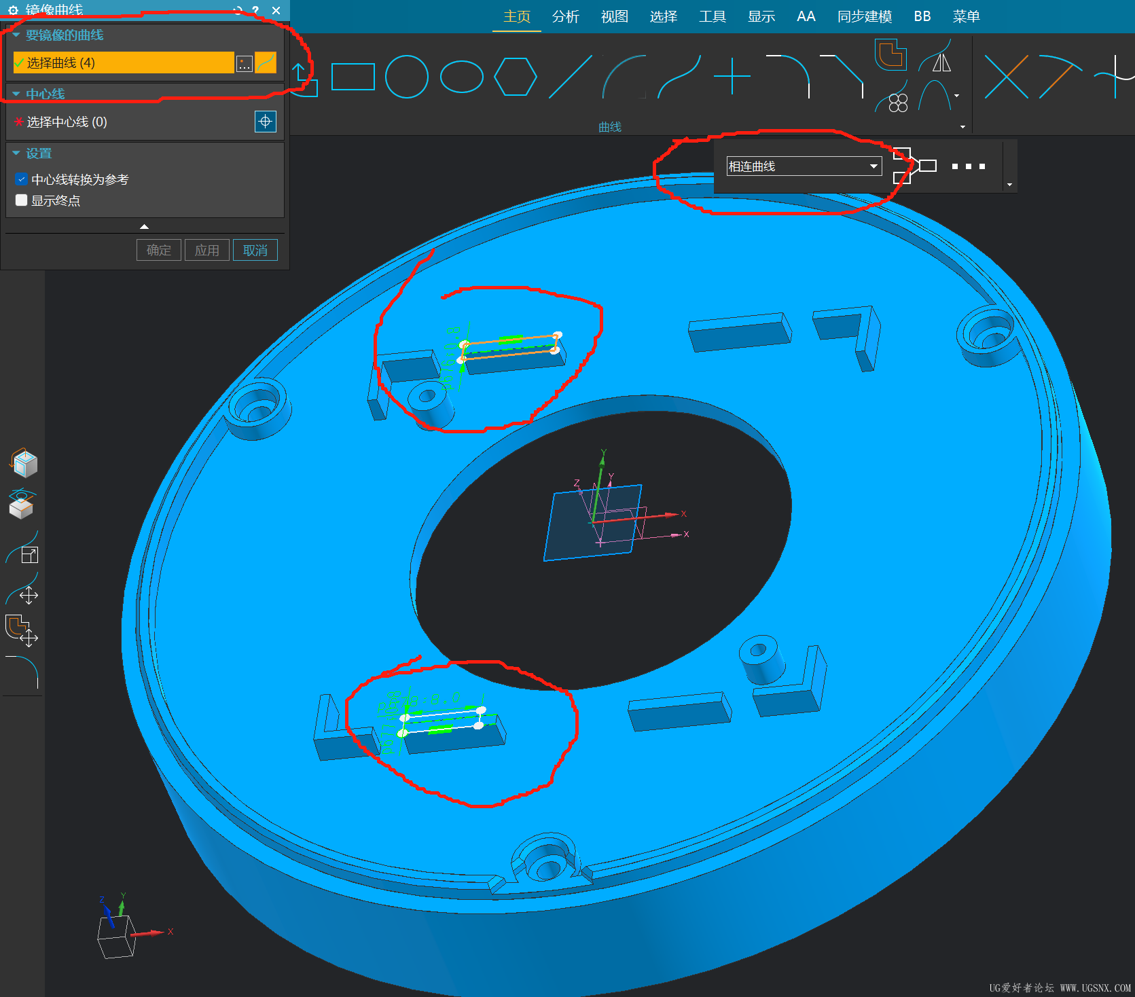The image size is (1135, 997).
Task: Close the Mirror Curve dialog
Action: (276, 10)
